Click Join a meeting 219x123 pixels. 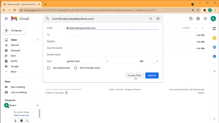pos(19,92)
